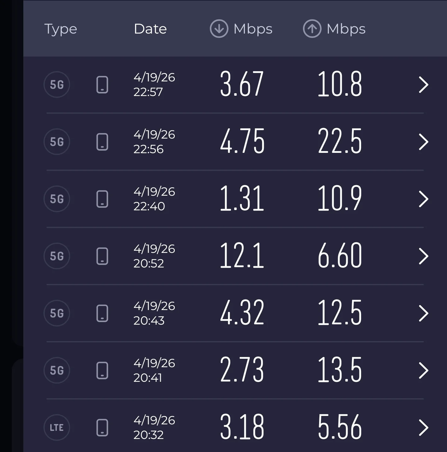Expand the 20:52 result chevron
Image resolution: width=447 pixels, height=452 pixels.
tap(423, 256)
